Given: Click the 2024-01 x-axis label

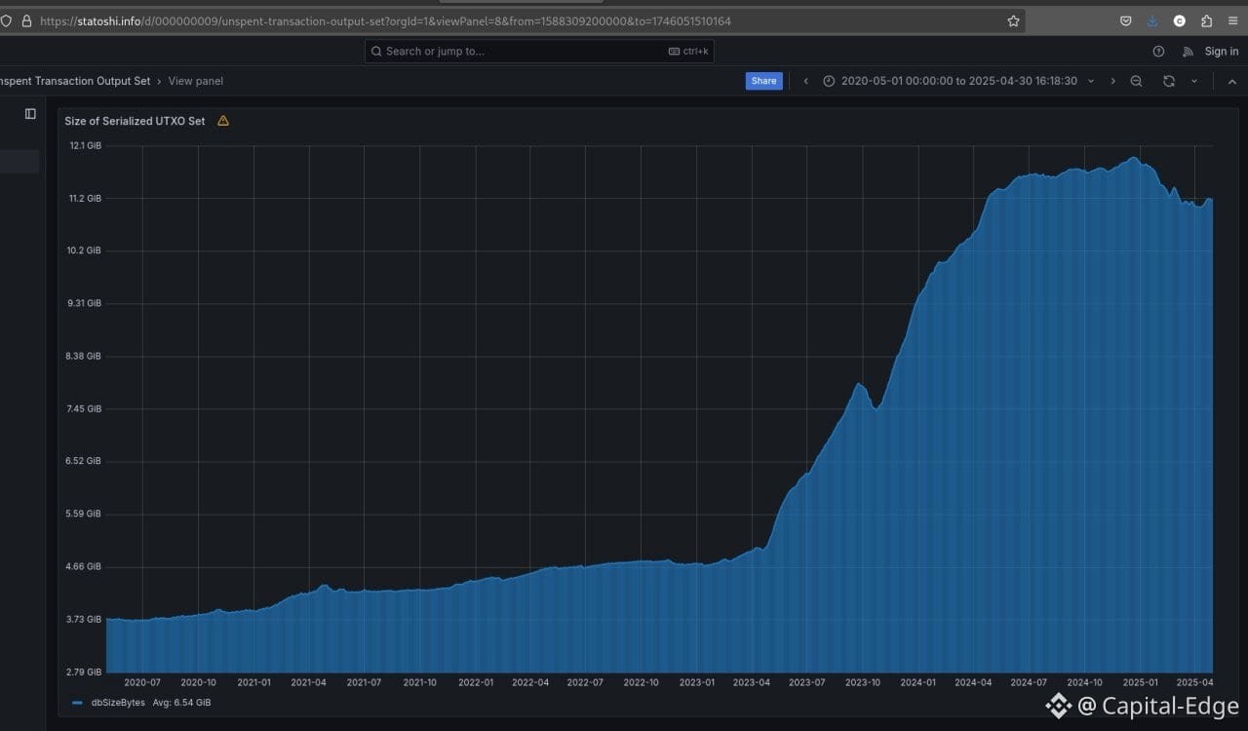Looking at the screenshot, I should (918, 683).
